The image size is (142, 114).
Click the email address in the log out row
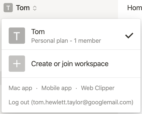(82, 102)
